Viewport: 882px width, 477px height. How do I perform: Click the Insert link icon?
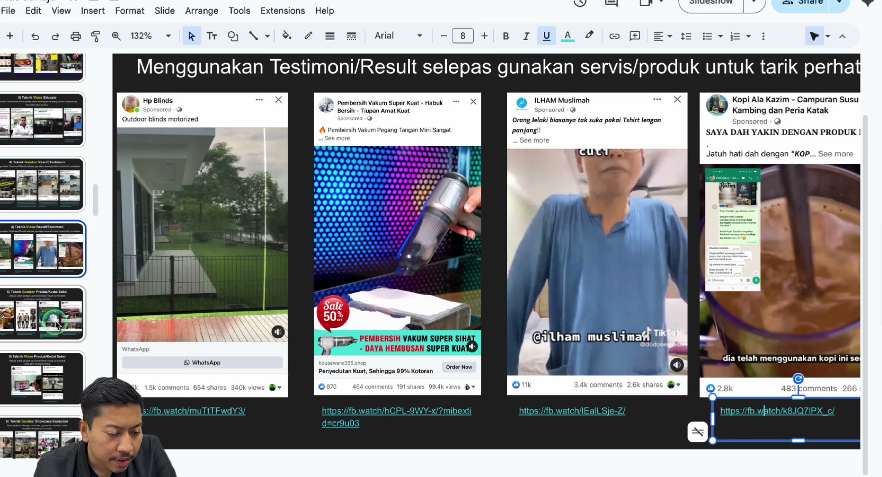[x=614, y=36]
